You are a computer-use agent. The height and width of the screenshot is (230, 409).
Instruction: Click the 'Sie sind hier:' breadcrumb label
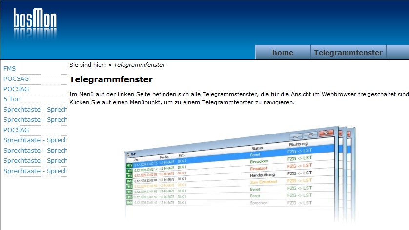88,65
